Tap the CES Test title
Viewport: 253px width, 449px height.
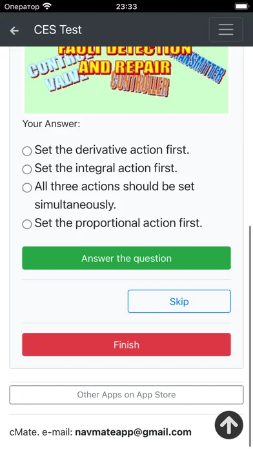point(57,30)
